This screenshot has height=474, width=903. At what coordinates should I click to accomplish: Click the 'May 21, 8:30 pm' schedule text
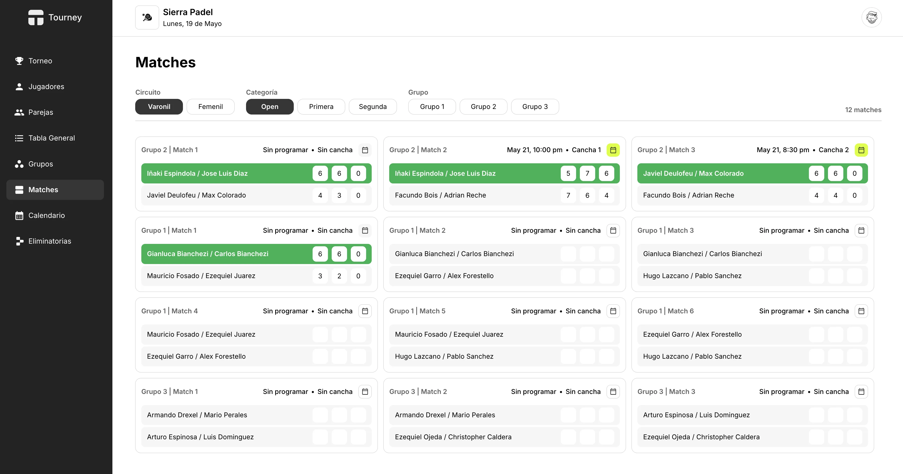[x=783, y=150]
